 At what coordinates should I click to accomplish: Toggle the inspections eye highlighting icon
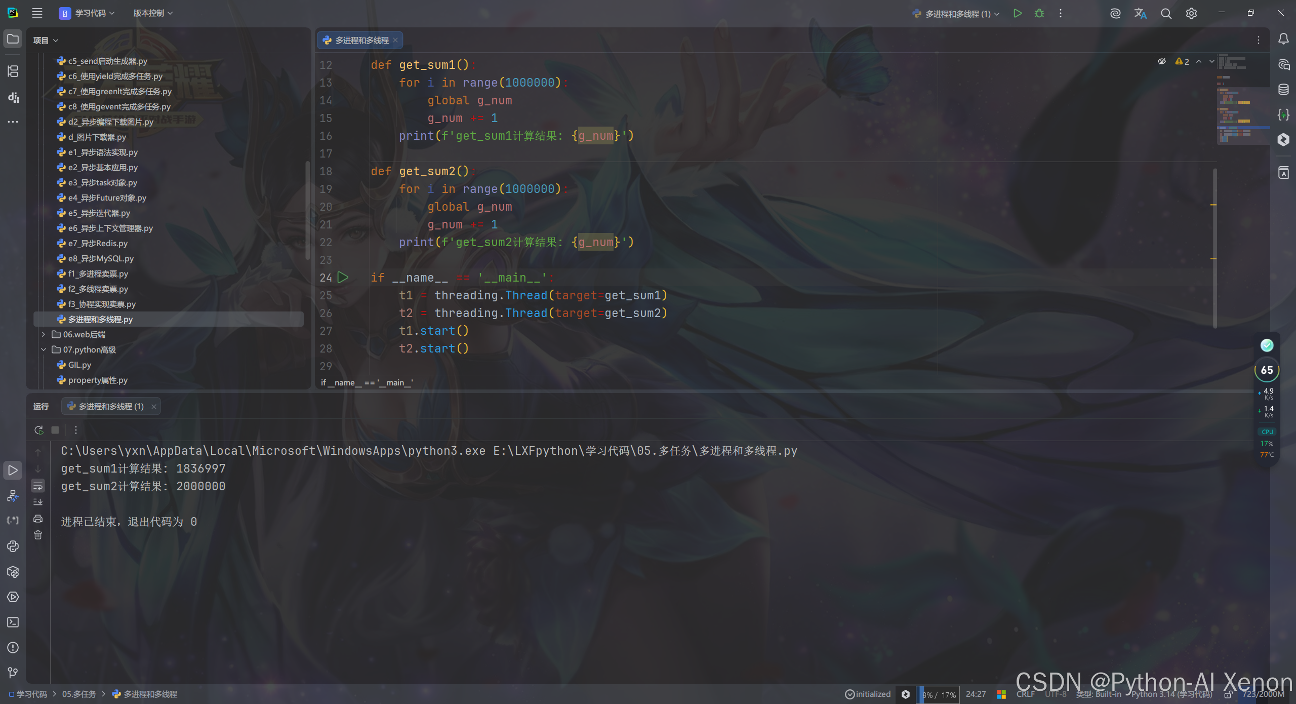(x=1162, y=61)
